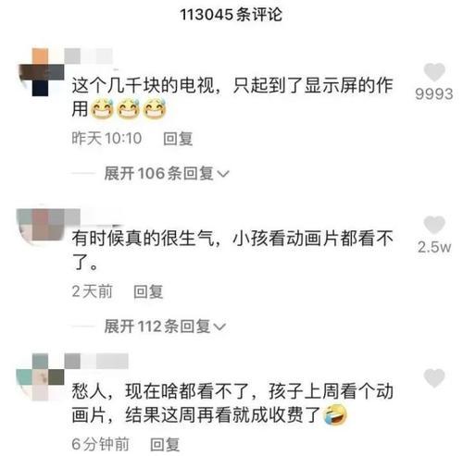Image resolution: width=463 pixels, height=456 pixels.
Task: Open the first commenter's avatar
Action: (x=40, y=72)
